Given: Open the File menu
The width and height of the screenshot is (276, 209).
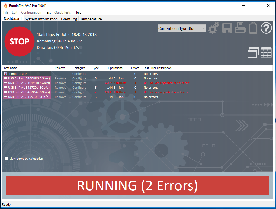Looking at the screenshot, I should (x=6, y=12).
